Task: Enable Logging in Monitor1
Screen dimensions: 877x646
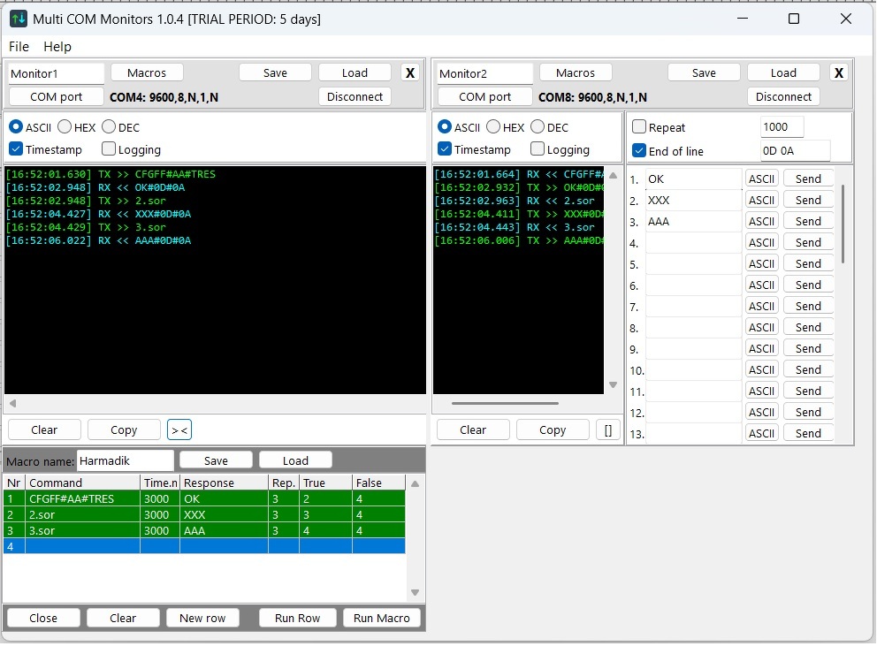Action: coord(109,149)
